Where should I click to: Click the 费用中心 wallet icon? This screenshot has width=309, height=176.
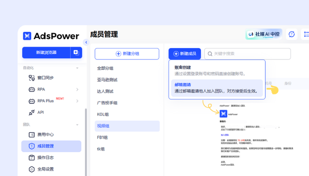31,135
